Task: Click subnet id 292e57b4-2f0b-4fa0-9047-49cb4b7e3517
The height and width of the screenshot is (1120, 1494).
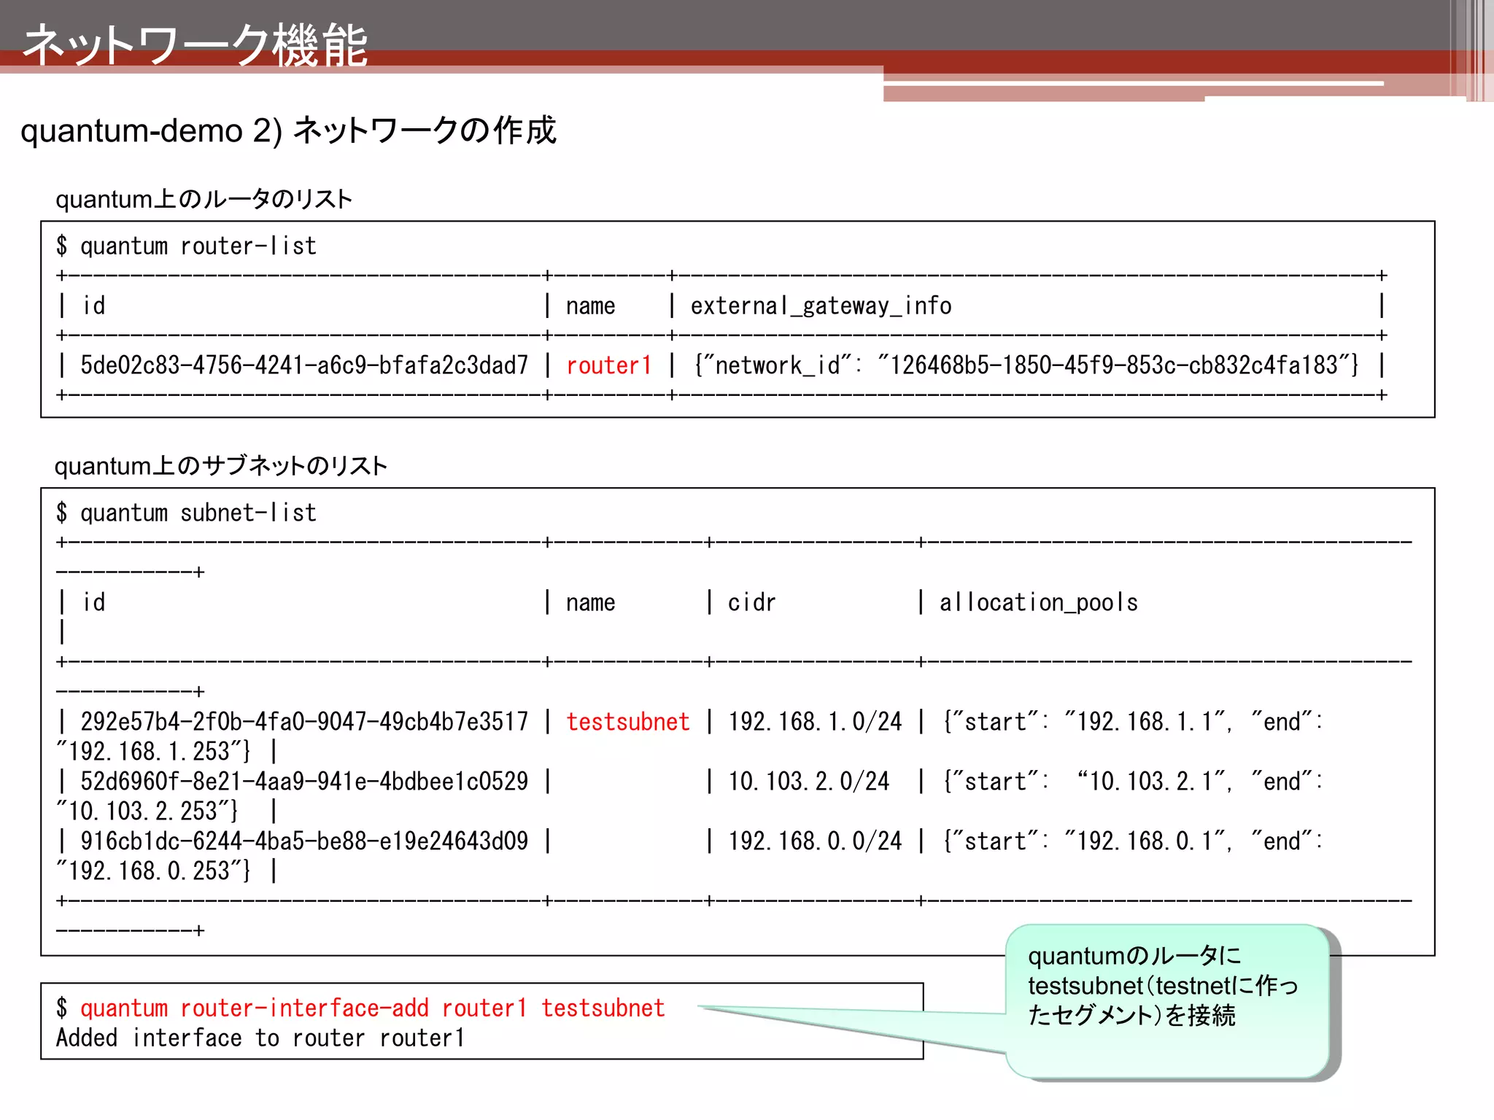Action: point(304,722)
